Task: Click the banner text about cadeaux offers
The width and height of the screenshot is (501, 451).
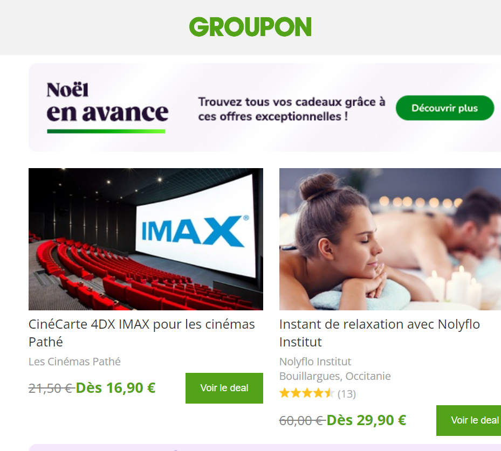Action: coord(292,109)
